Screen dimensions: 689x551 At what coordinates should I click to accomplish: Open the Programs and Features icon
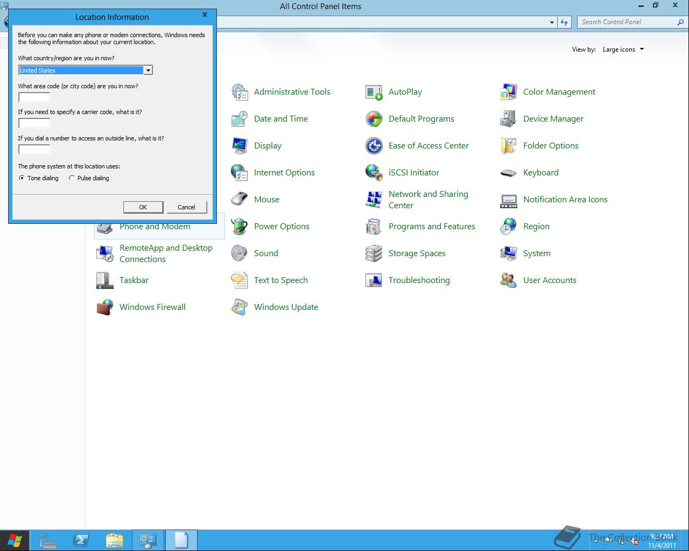click(374, 227)
